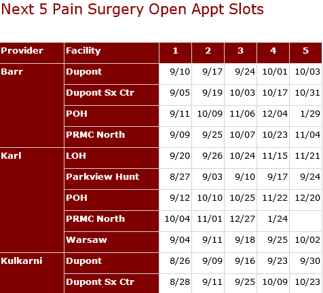Click Warsaw facility cell
323x293 pixels.
point(112,242)
